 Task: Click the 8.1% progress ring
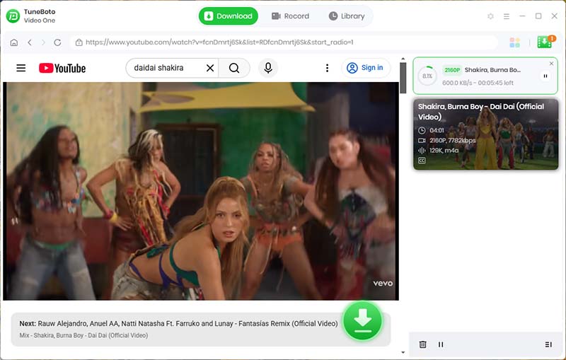click(427, 76)
